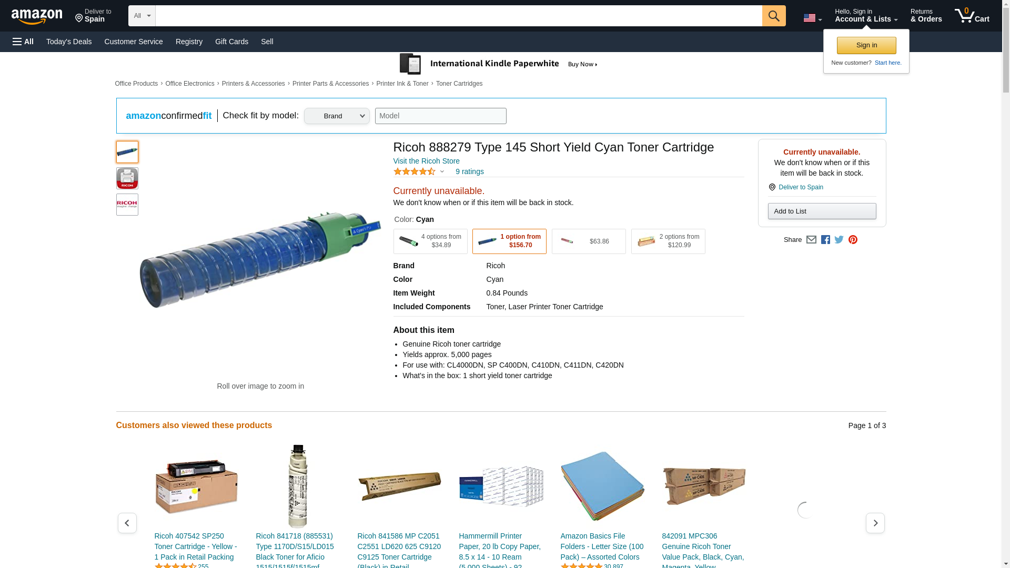Open the search category All dropdown
This screenshot has width=1010, height=568.
click(x=142, y=16)
